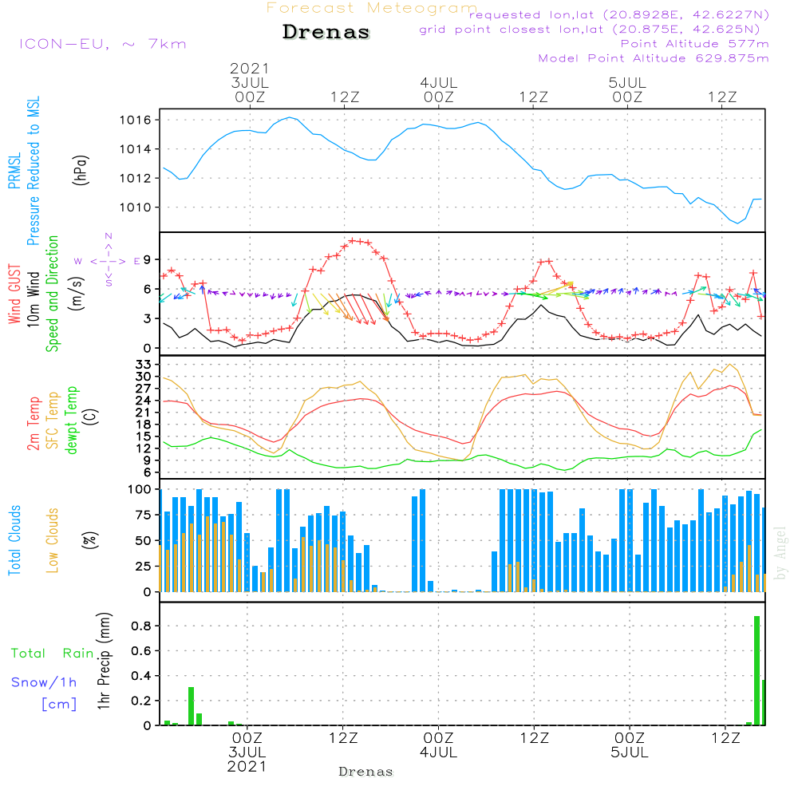Click the 'Drenas' chart title
The width and height of the screenshot is (798, 798).
pos(326,32)
